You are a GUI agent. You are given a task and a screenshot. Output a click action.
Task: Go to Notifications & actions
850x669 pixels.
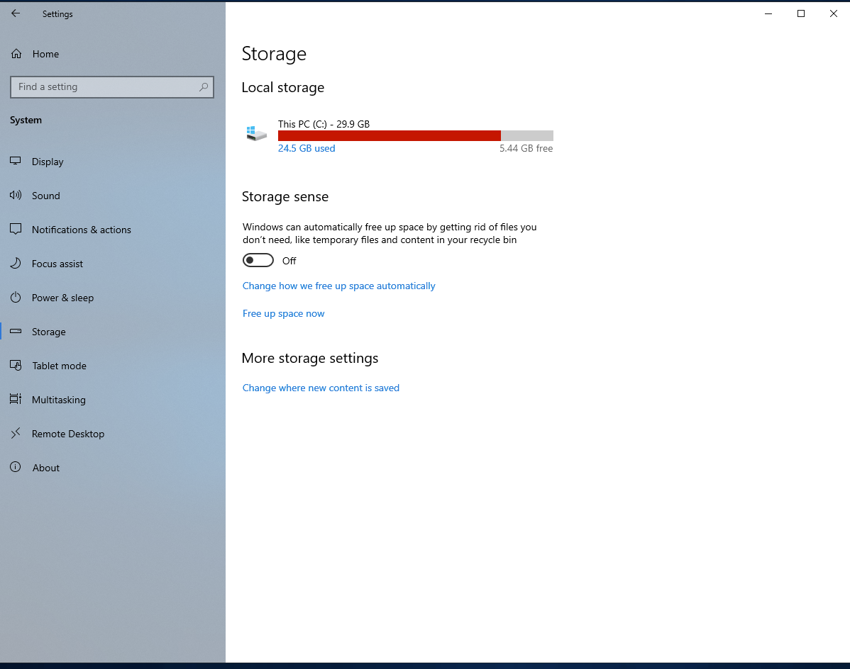tap(82, 230)
